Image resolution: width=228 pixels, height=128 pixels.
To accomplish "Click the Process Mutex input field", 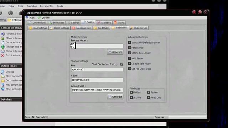I will tap(97, 46).
